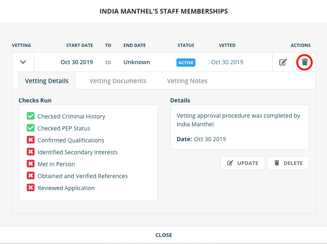Click the Reviewed Application X icon
Viewport: 327px width, 244px height.
[x=30, y=188]
